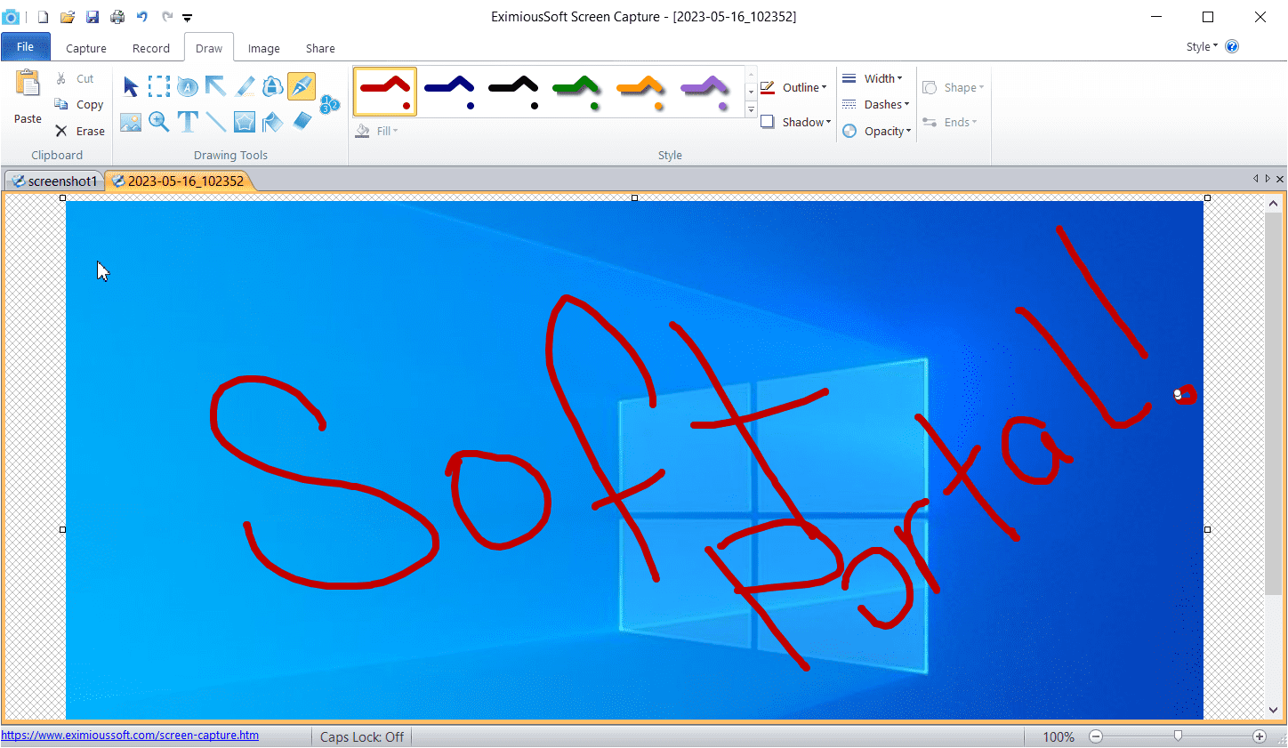Image resolution: width=1288 pixels, height=748 pixels.
Task: Switch to the Image ribbon tab
Action: [263, 48]
